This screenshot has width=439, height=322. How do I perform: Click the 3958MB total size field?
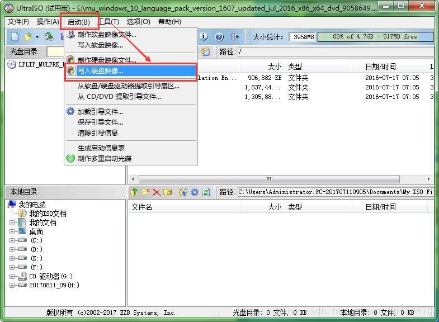303,37
